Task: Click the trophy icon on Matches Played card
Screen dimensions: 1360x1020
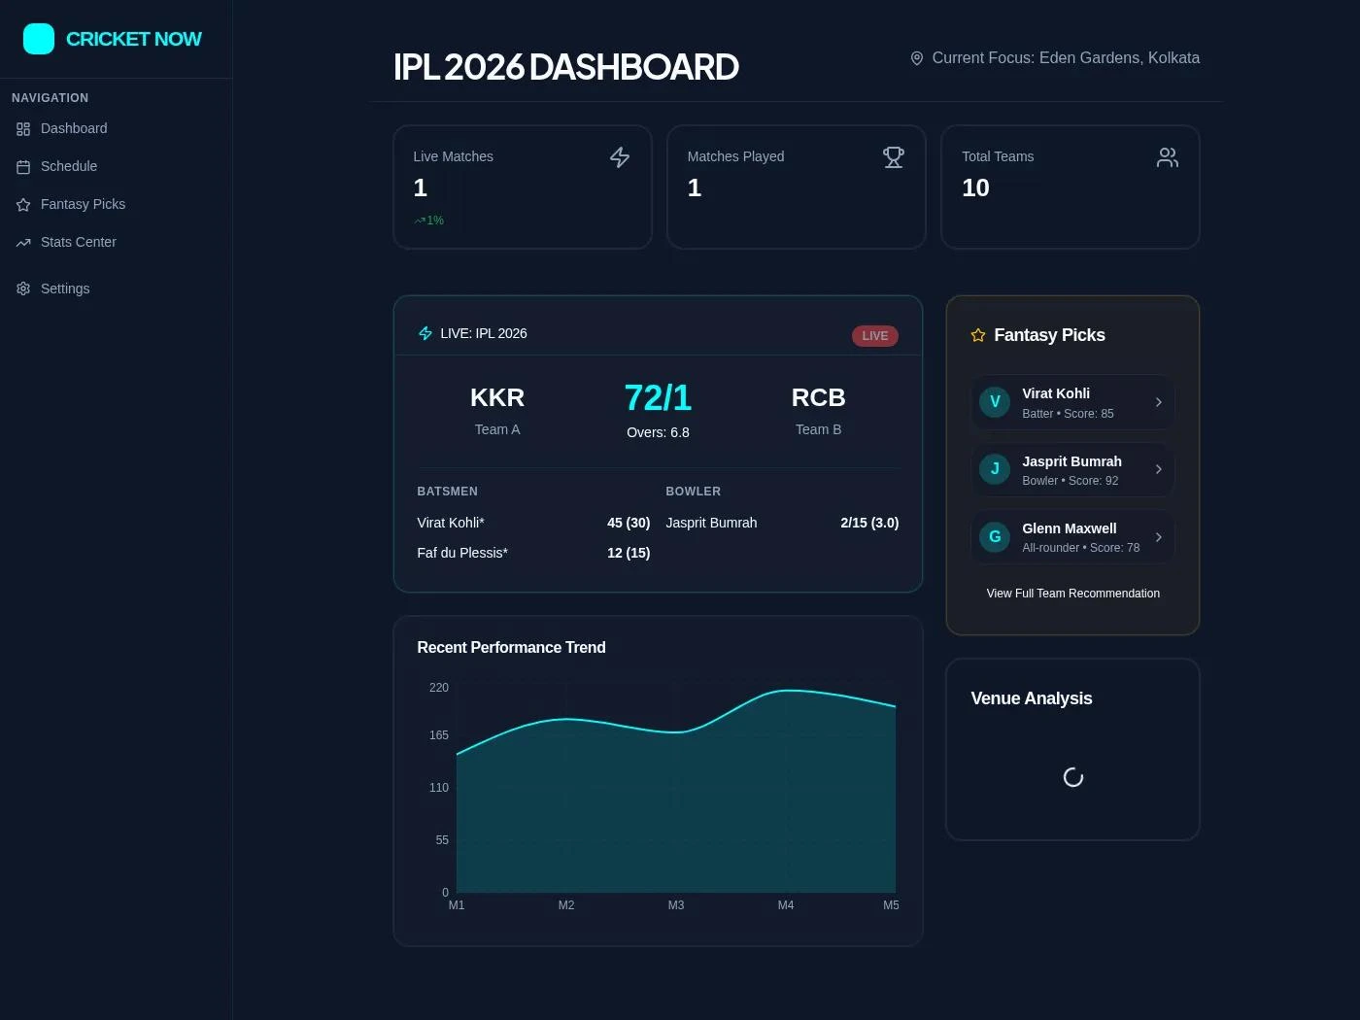Action: 894,157
